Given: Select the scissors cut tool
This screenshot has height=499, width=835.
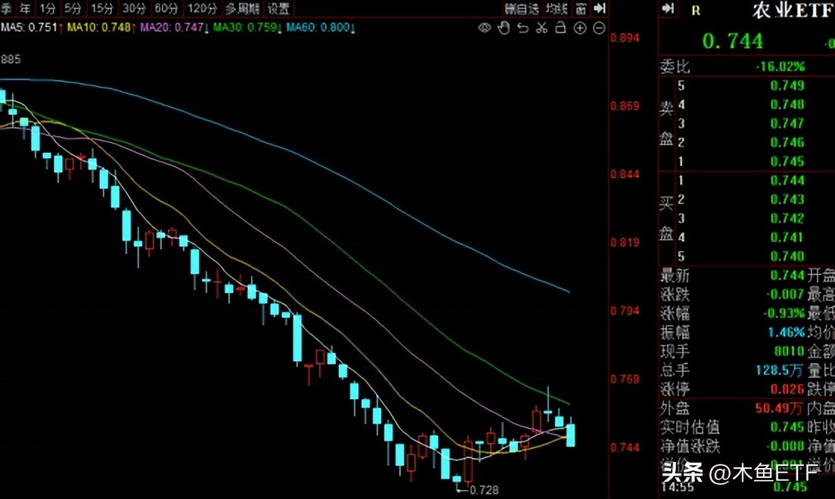Looking at the screenshot, I should click(x=542, y=28).
